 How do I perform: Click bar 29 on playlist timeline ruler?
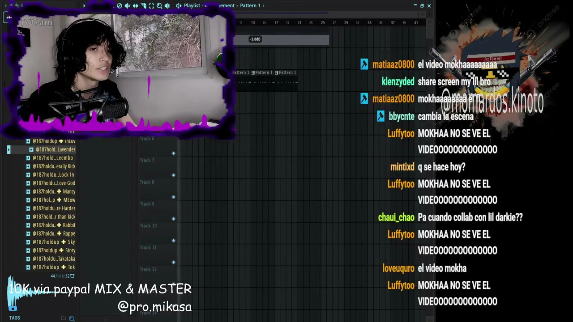pyautogui.click(x=346, y=23)
